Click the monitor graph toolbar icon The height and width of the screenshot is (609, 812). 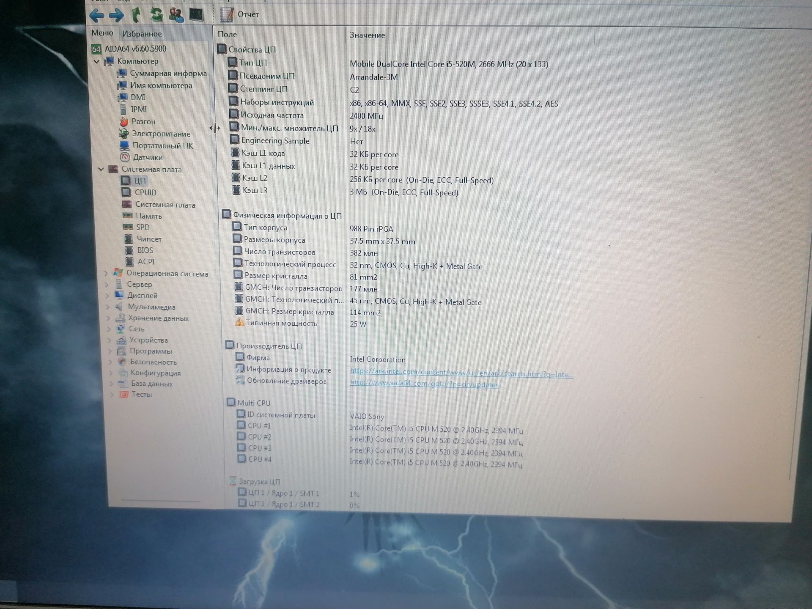point(196,15)
